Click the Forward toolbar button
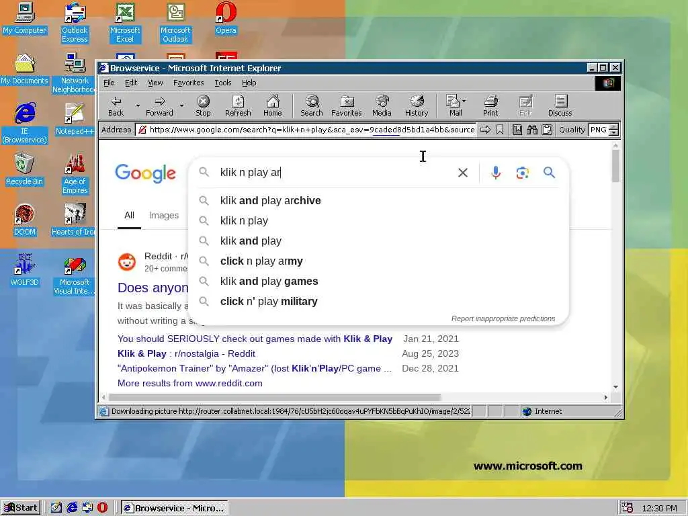Image resolution: width=688 pixels, height=516 pixels. pyautogui.click(x=159, y=105)
